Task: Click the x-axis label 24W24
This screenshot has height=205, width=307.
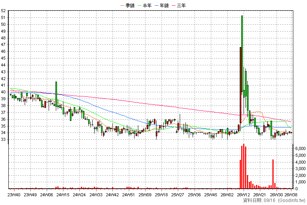Action: [79, 195]
